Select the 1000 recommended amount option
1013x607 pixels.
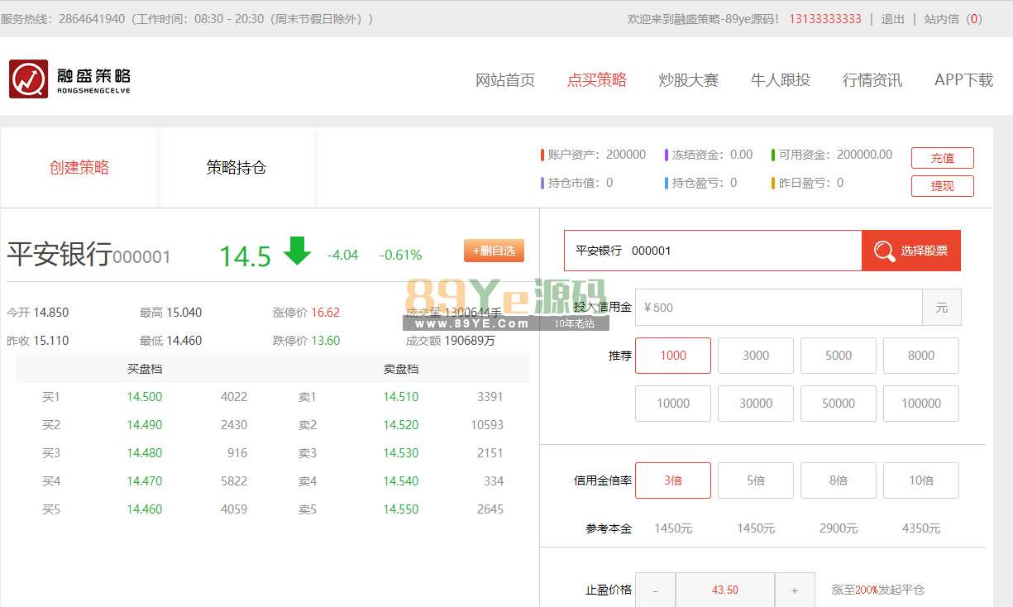pyautogui.click(x=673, y=356)
